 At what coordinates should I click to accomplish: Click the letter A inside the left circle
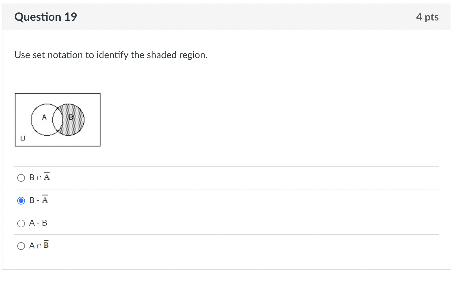(44, 117)
